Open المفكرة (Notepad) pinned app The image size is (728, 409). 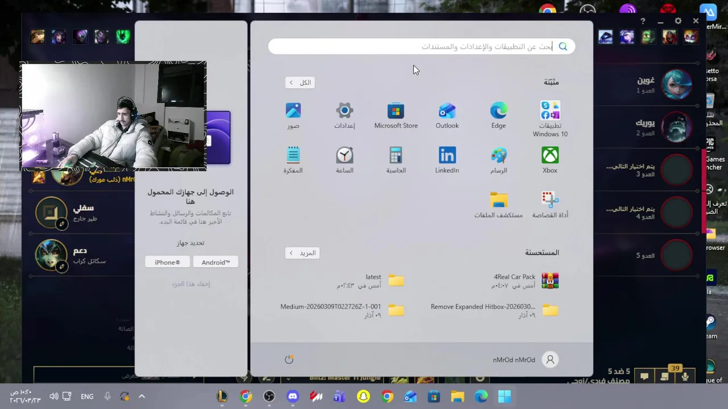click(293, 160)
